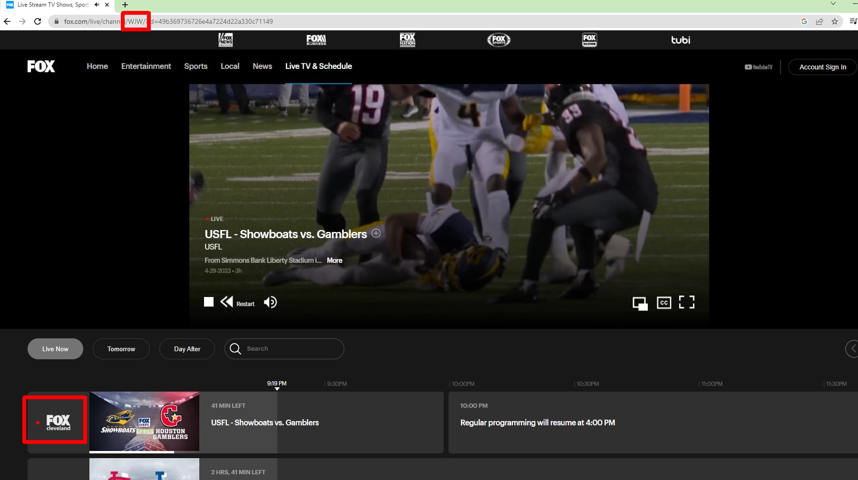Image resolution: width=858 pixels, height=480 pixels.
Task: Enter fullscreen video mode
Action: click(x=686, y=302)
